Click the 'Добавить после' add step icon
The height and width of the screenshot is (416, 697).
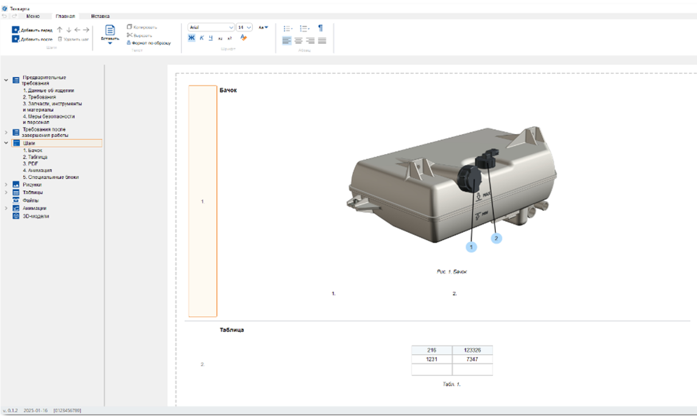point(15,39)
